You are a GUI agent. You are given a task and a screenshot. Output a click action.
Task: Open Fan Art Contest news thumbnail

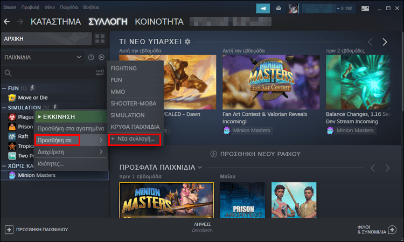tap(271, 82)
